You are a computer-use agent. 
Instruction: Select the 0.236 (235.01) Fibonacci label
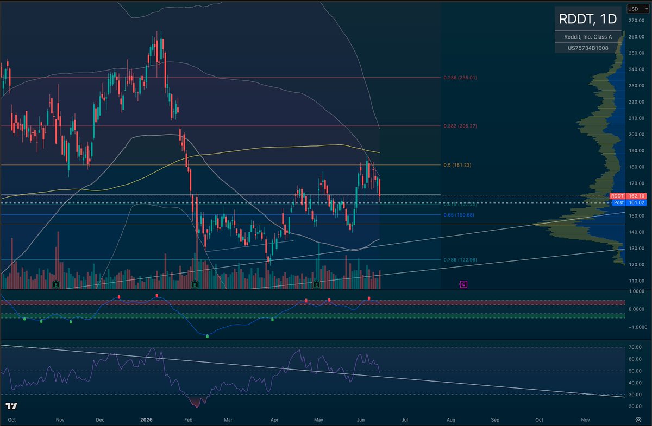461,78
